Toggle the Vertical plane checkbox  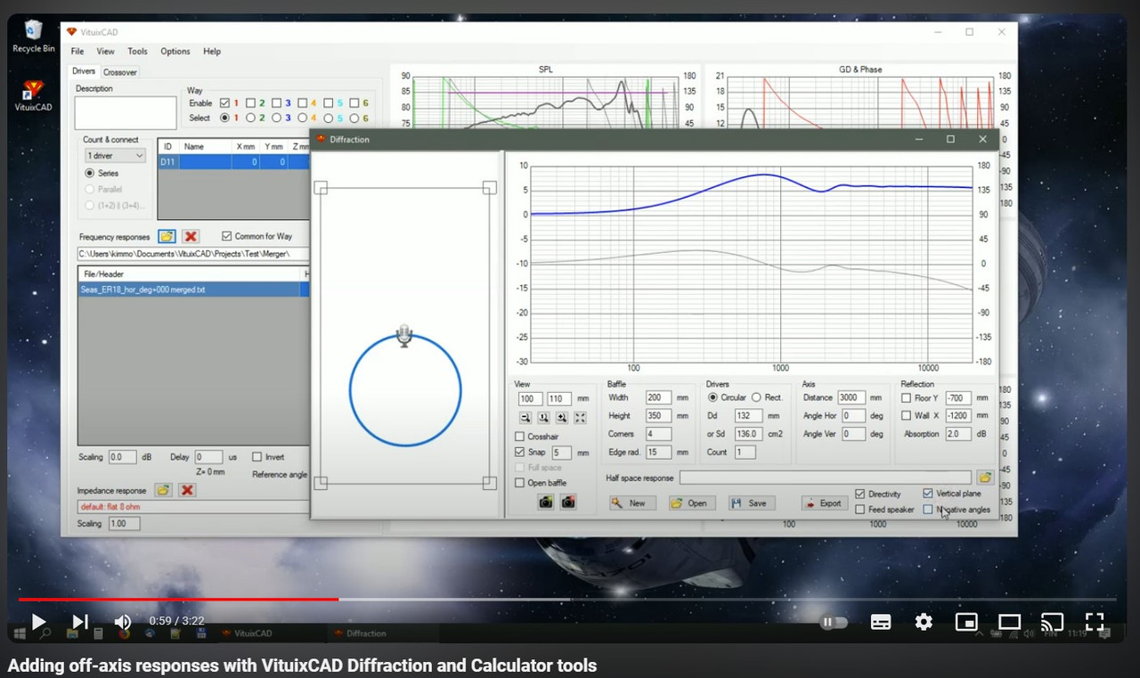928,494
